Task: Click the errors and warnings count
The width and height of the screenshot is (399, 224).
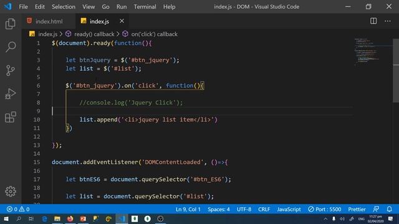Action: coord(18,209)
